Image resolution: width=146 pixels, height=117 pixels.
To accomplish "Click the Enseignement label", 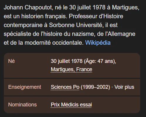I will [25, 87].
